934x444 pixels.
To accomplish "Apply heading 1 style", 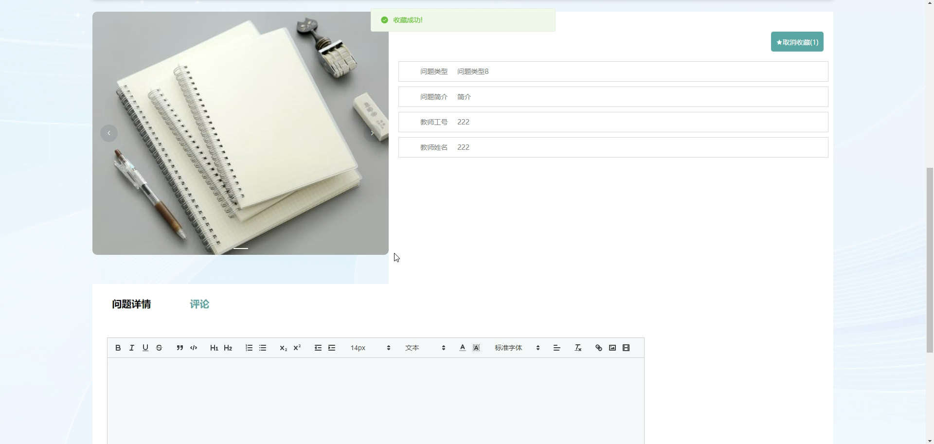I will [214, 348].
